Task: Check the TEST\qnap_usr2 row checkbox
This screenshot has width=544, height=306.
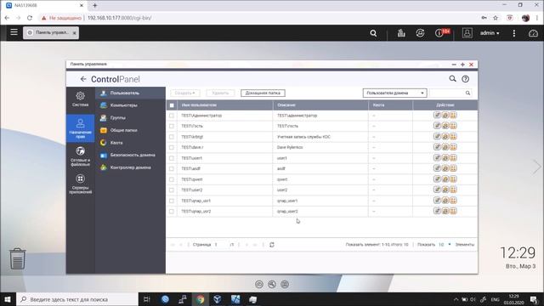Action: pos(172,211)
